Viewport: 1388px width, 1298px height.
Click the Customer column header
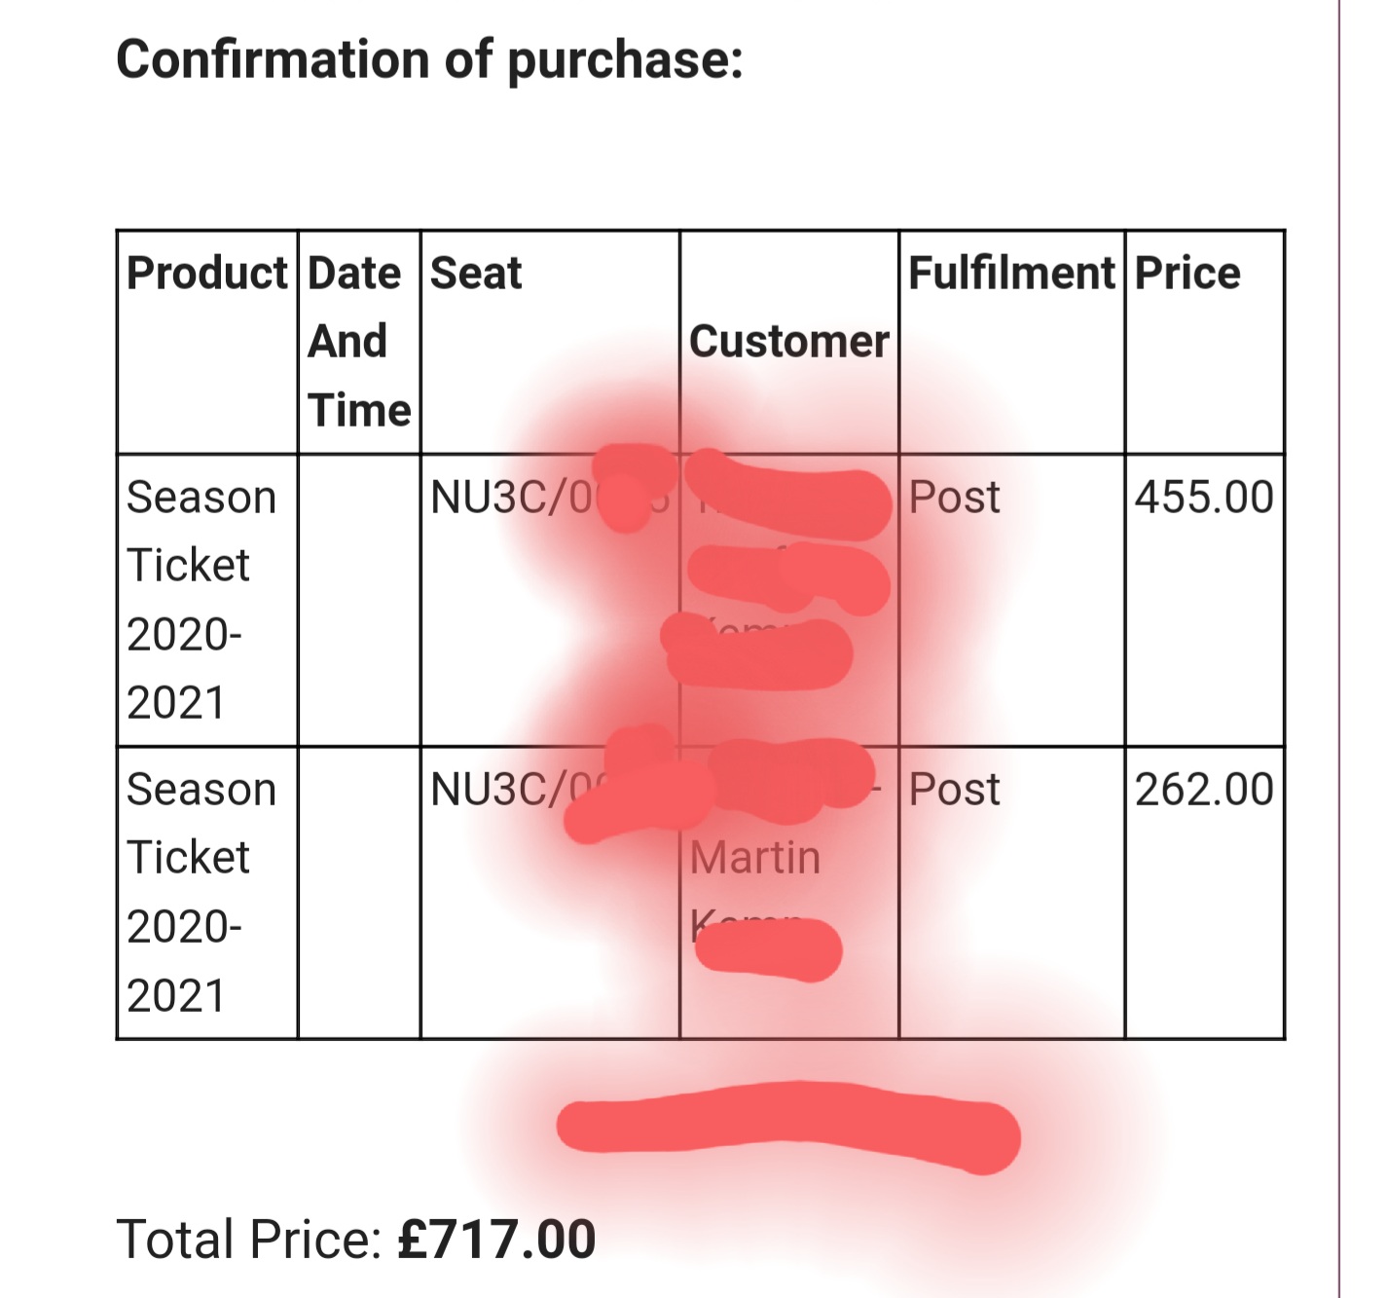(789, 342)
